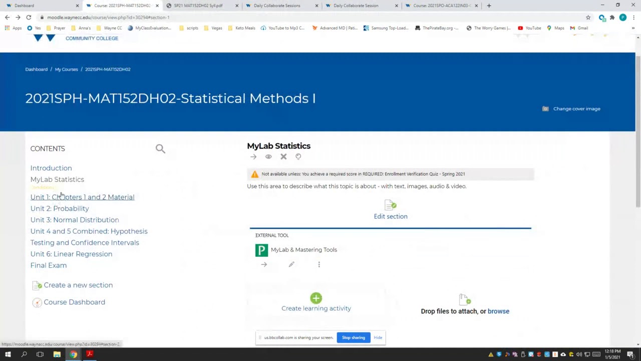This screenshot has width=641, height=361.
Task: Switch to Course: 2021SPO-ACA122IN03 tab
Action: (x=441, y=6)
